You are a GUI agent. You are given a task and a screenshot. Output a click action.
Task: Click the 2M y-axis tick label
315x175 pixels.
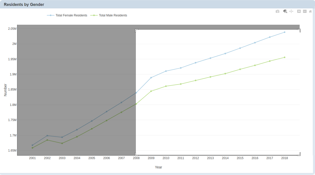point(15,44)
